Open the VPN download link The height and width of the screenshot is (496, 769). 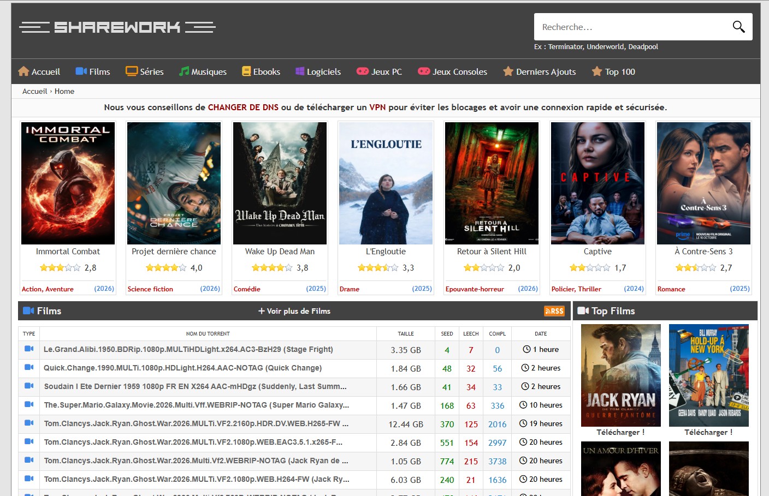pyautogui.click(x=377, y=107)
